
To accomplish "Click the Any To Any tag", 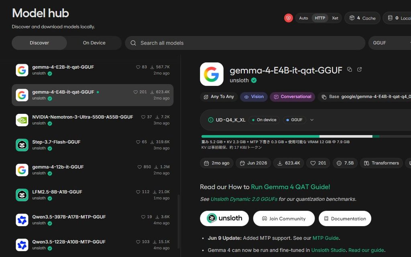I will pyautogui.click(x=219, y=97).
